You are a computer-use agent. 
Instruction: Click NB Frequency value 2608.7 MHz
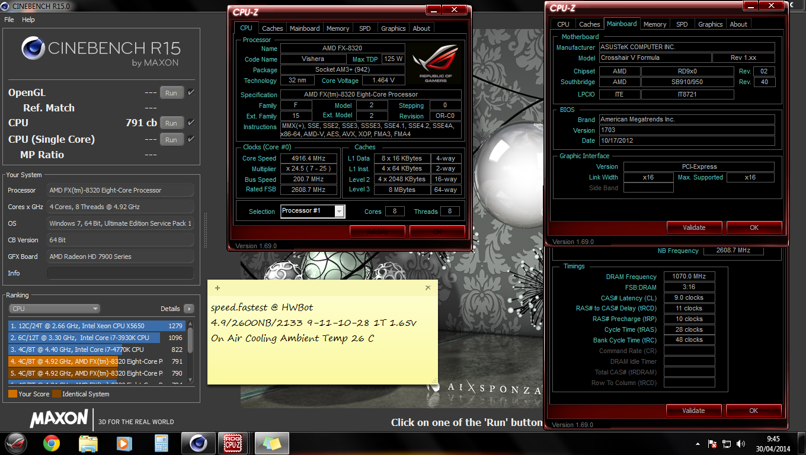click(733, 251)
